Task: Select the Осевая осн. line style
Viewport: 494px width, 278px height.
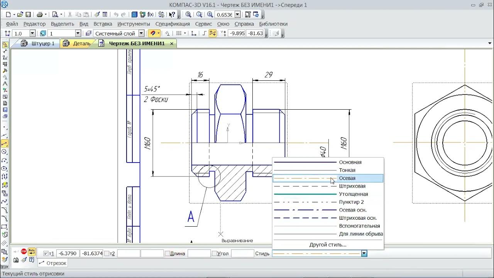Action: pos(328,210)
